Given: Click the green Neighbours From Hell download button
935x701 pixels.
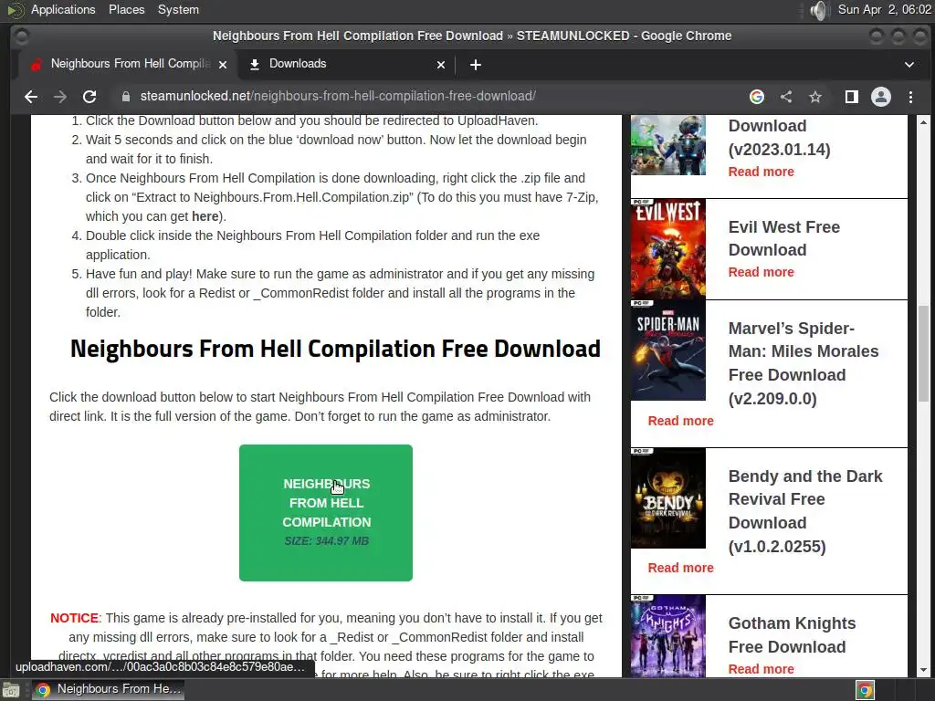Looking at the screenshot, I should click(326, 513).
